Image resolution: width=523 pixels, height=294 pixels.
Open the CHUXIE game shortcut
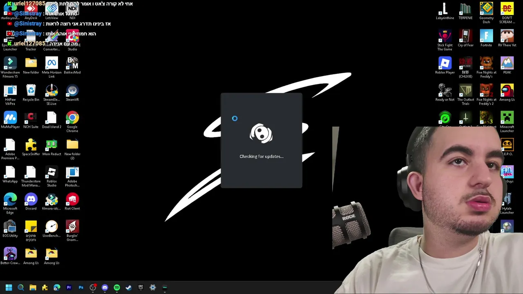point(465,67)
